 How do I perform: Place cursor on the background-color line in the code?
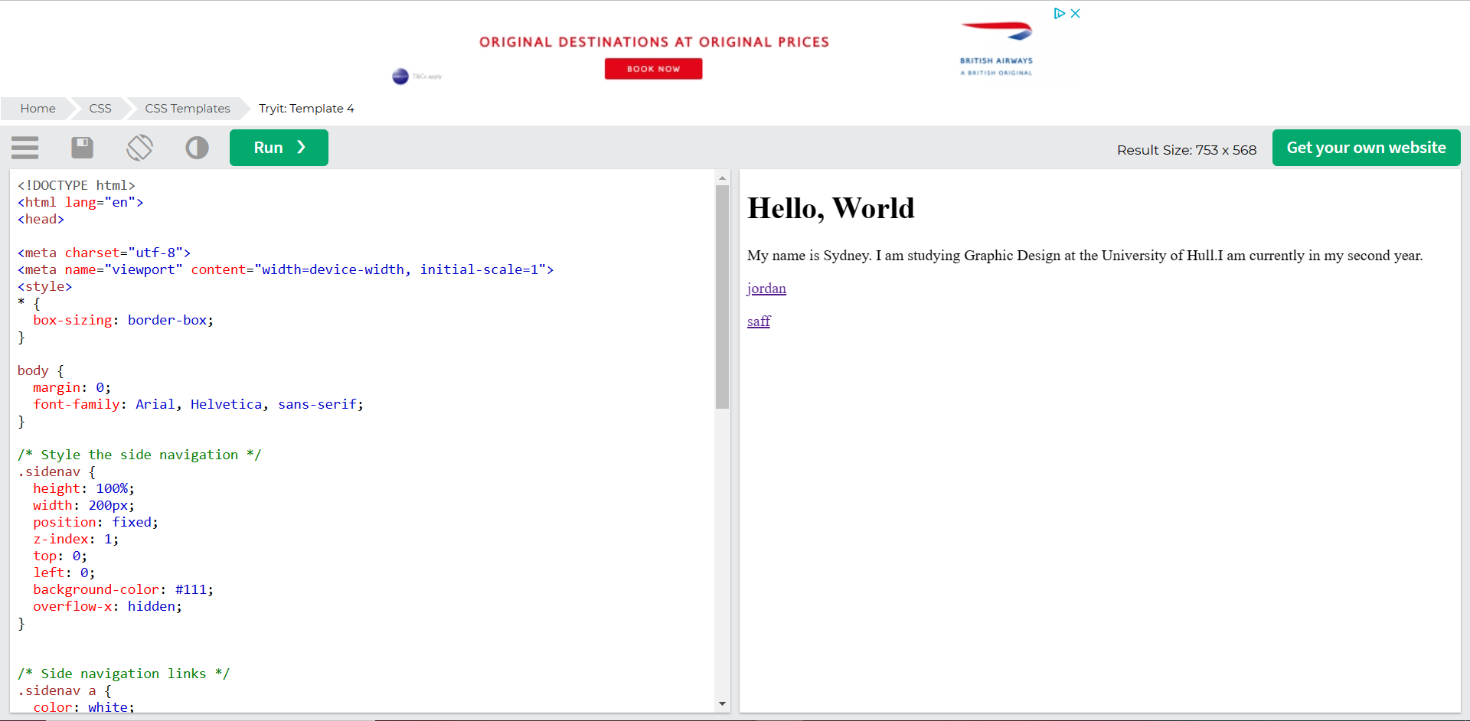[x=122, y=589]
